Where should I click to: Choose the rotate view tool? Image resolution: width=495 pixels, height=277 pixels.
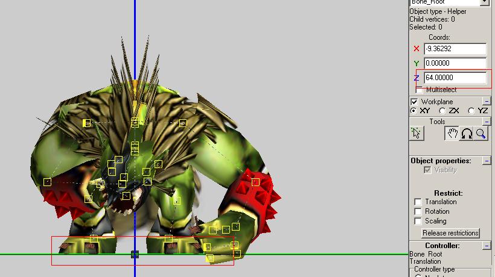pyautogui.click(x=466, y=134)
